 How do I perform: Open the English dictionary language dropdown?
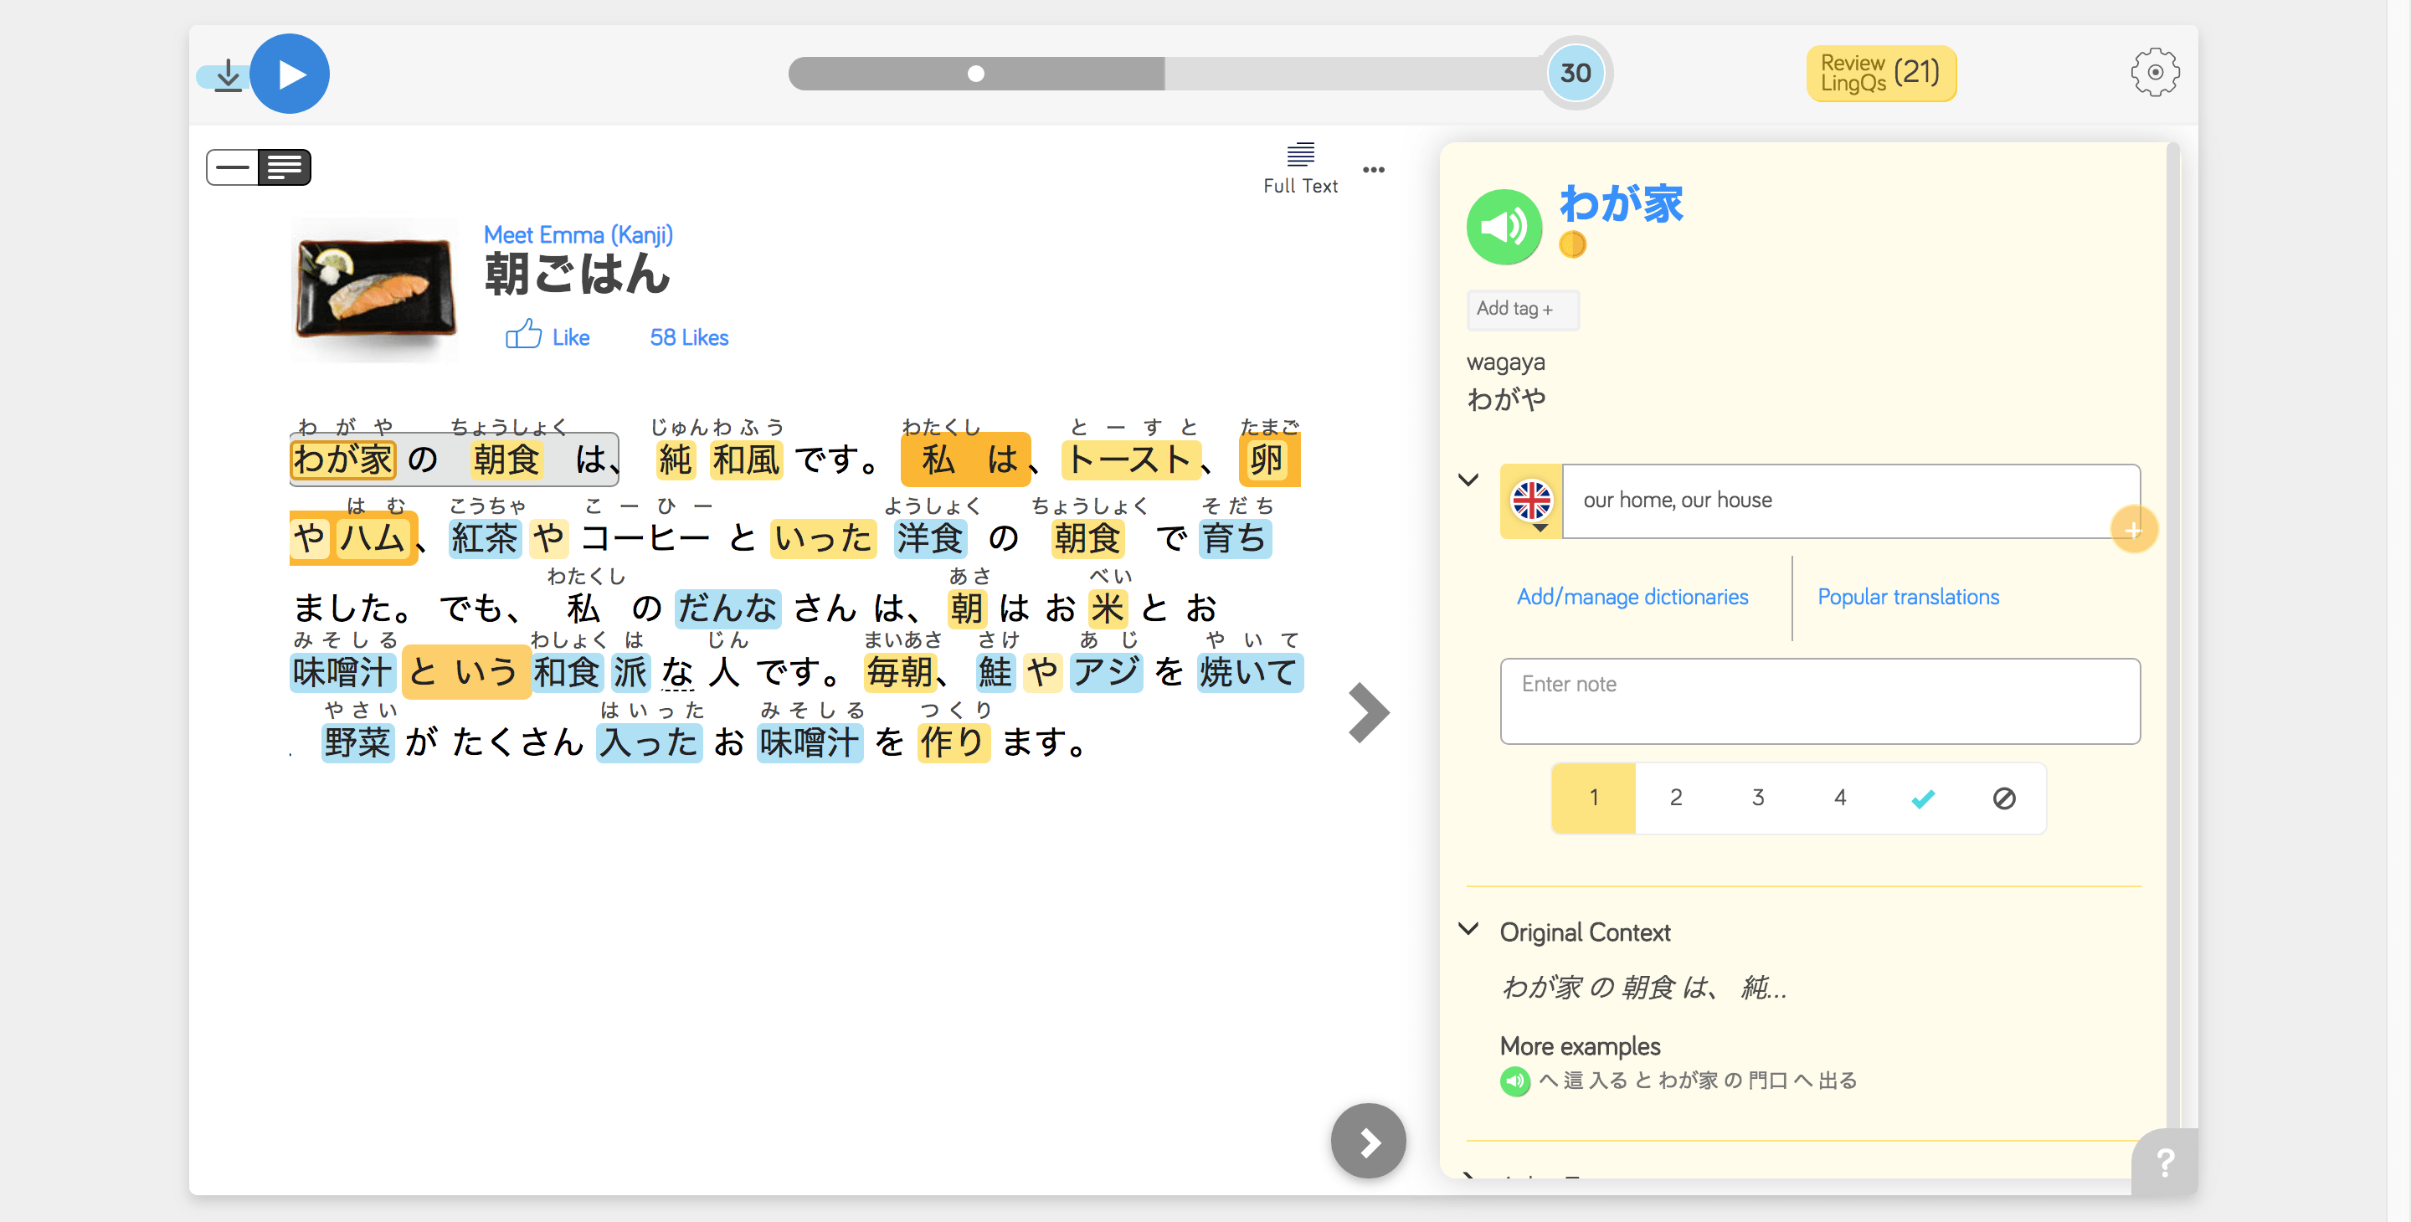[x=1532, y=503]
